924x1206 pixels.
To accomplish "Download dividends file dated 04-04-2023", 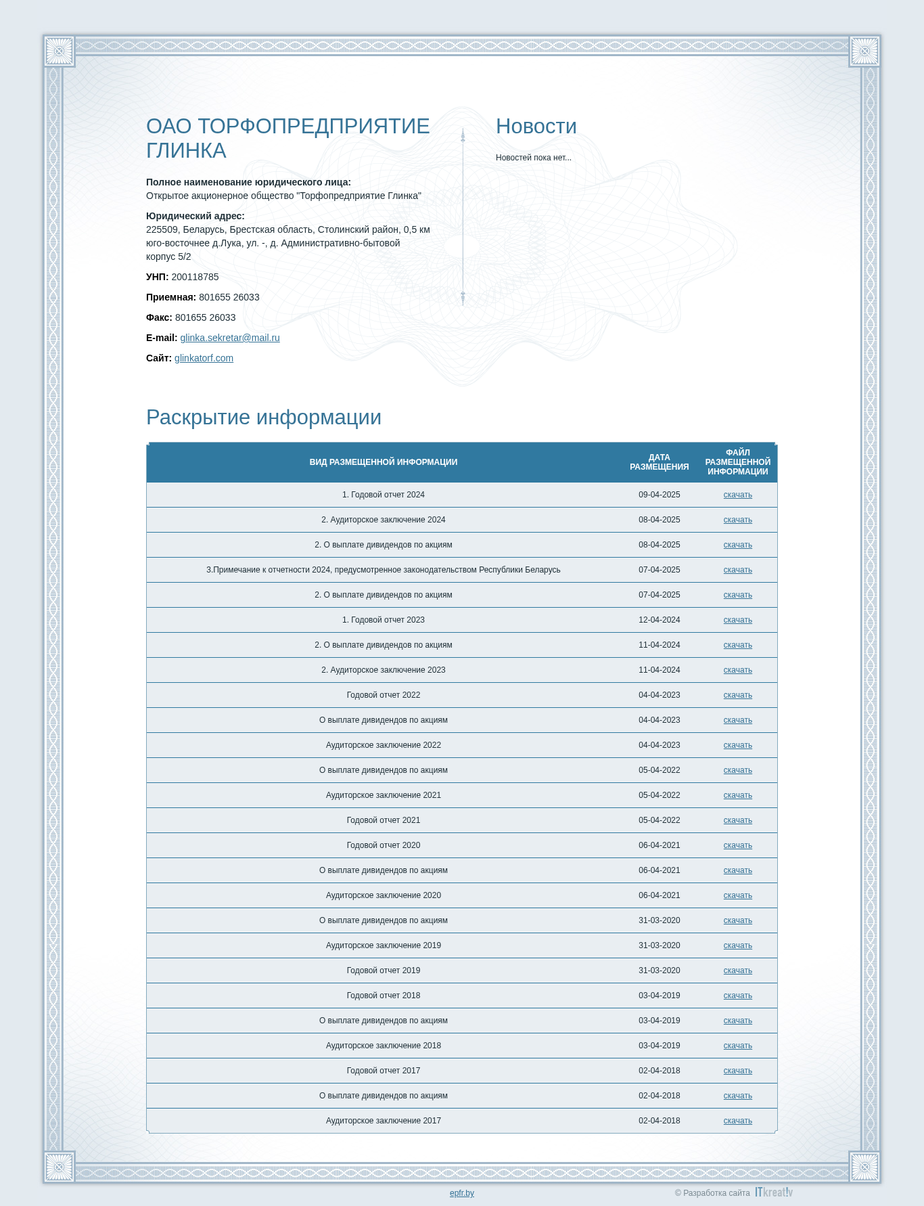I will click(x=737, y=720).
